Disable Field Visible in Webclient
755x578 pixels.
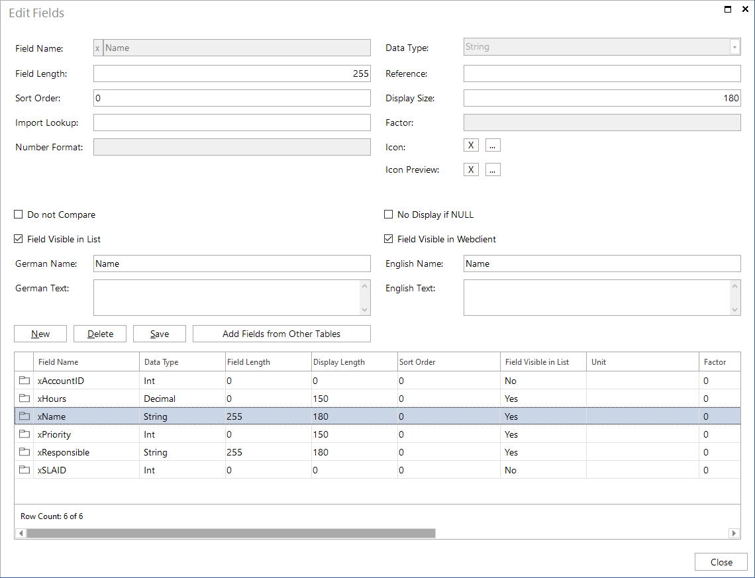click(388, 239)
